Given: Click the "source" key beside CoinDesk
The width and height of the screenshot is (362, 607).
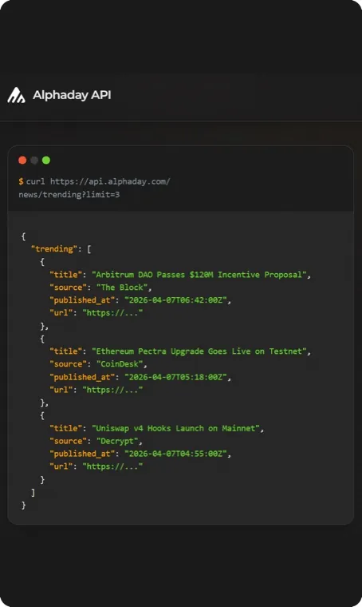Looking at the screenshot, I should (x=69, y=364).
